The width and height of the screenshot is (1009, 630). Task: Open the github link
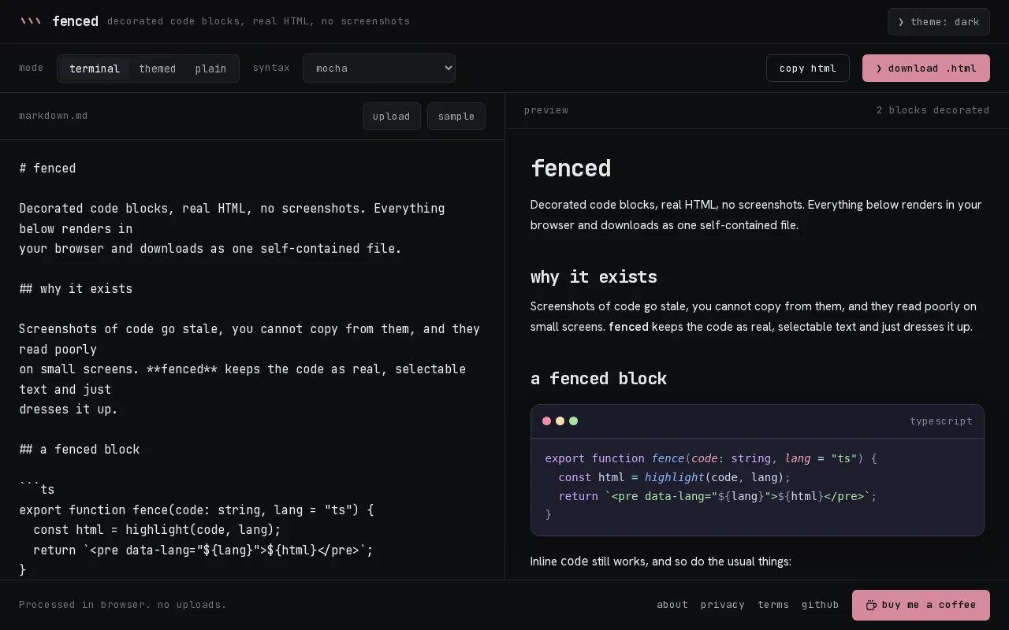(x=821, y=605)
